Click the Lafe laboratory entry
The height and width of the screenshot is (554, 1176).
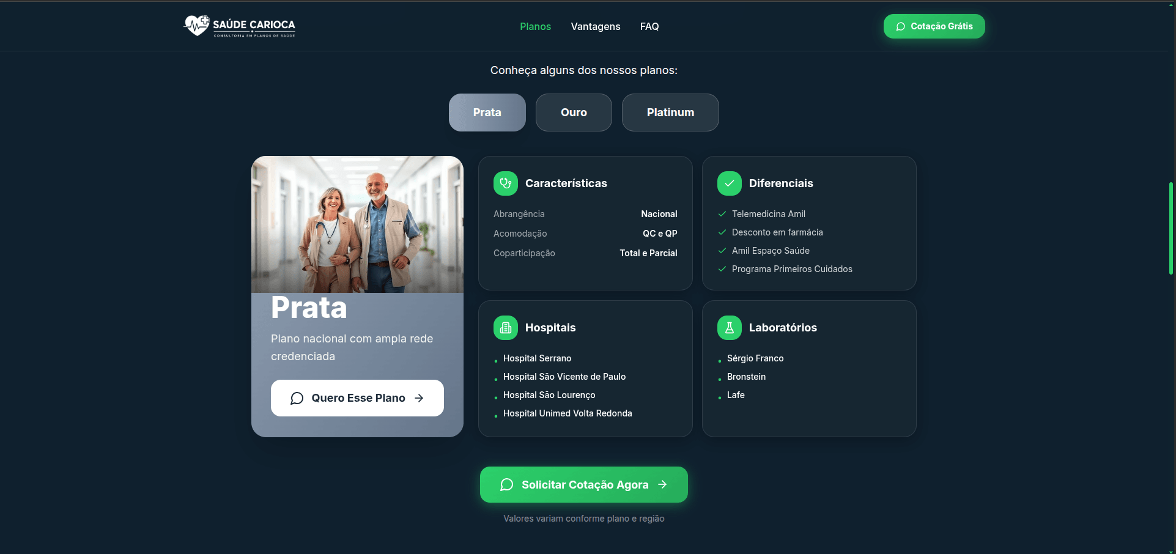(736, 395)
